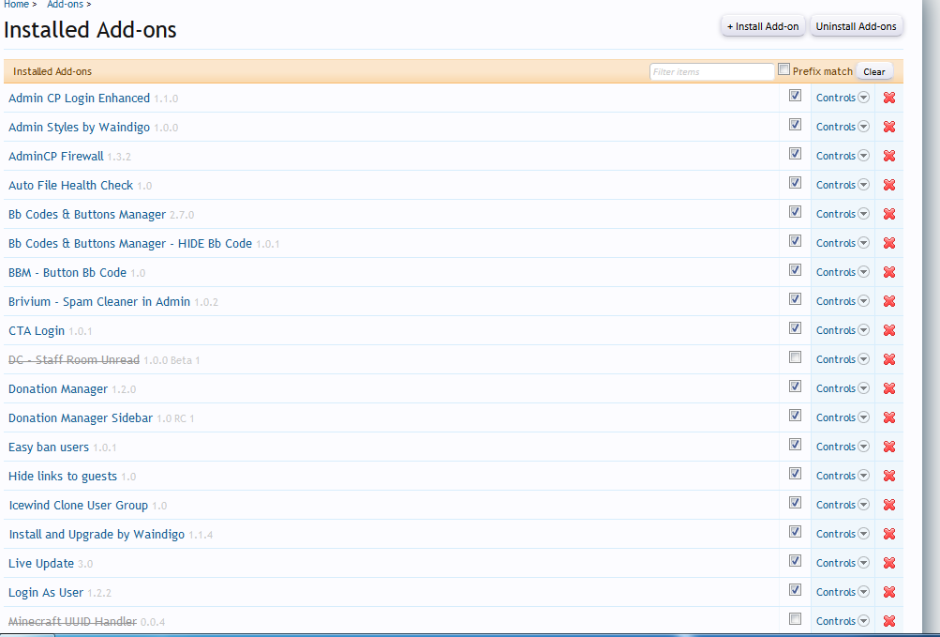The image size is (940, 637).
Task: Open Controls dropdown for Admin Styles by Waindigo
Action: [842, 127]
